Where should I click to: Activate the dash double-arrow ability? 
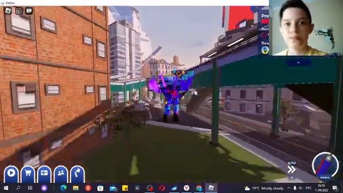click(x=292, y=169)
